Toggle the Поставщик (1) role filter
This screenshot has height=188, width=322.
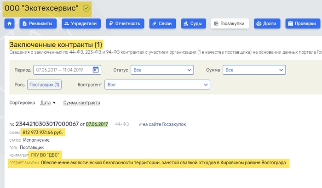[x=44, y=85]
